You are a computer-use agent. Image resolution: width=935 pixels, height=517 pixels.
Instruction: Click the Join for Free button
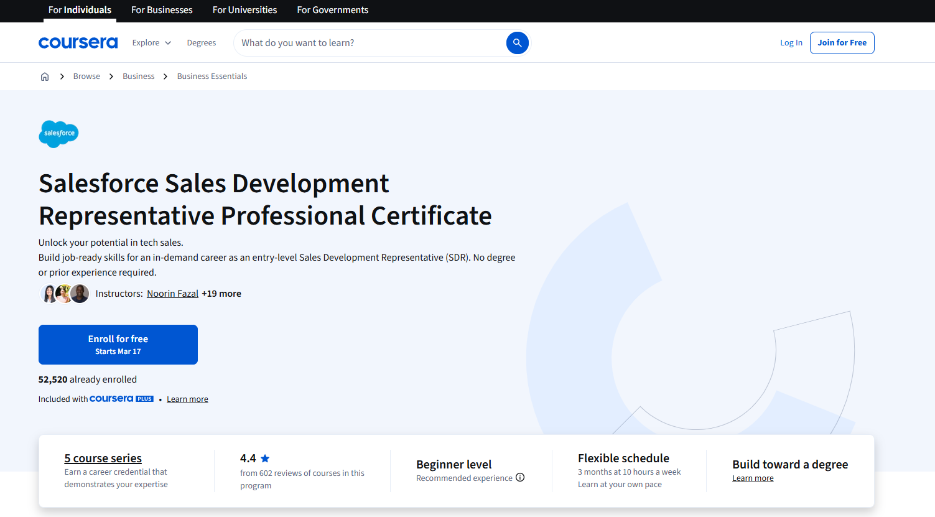click(842, 43)
